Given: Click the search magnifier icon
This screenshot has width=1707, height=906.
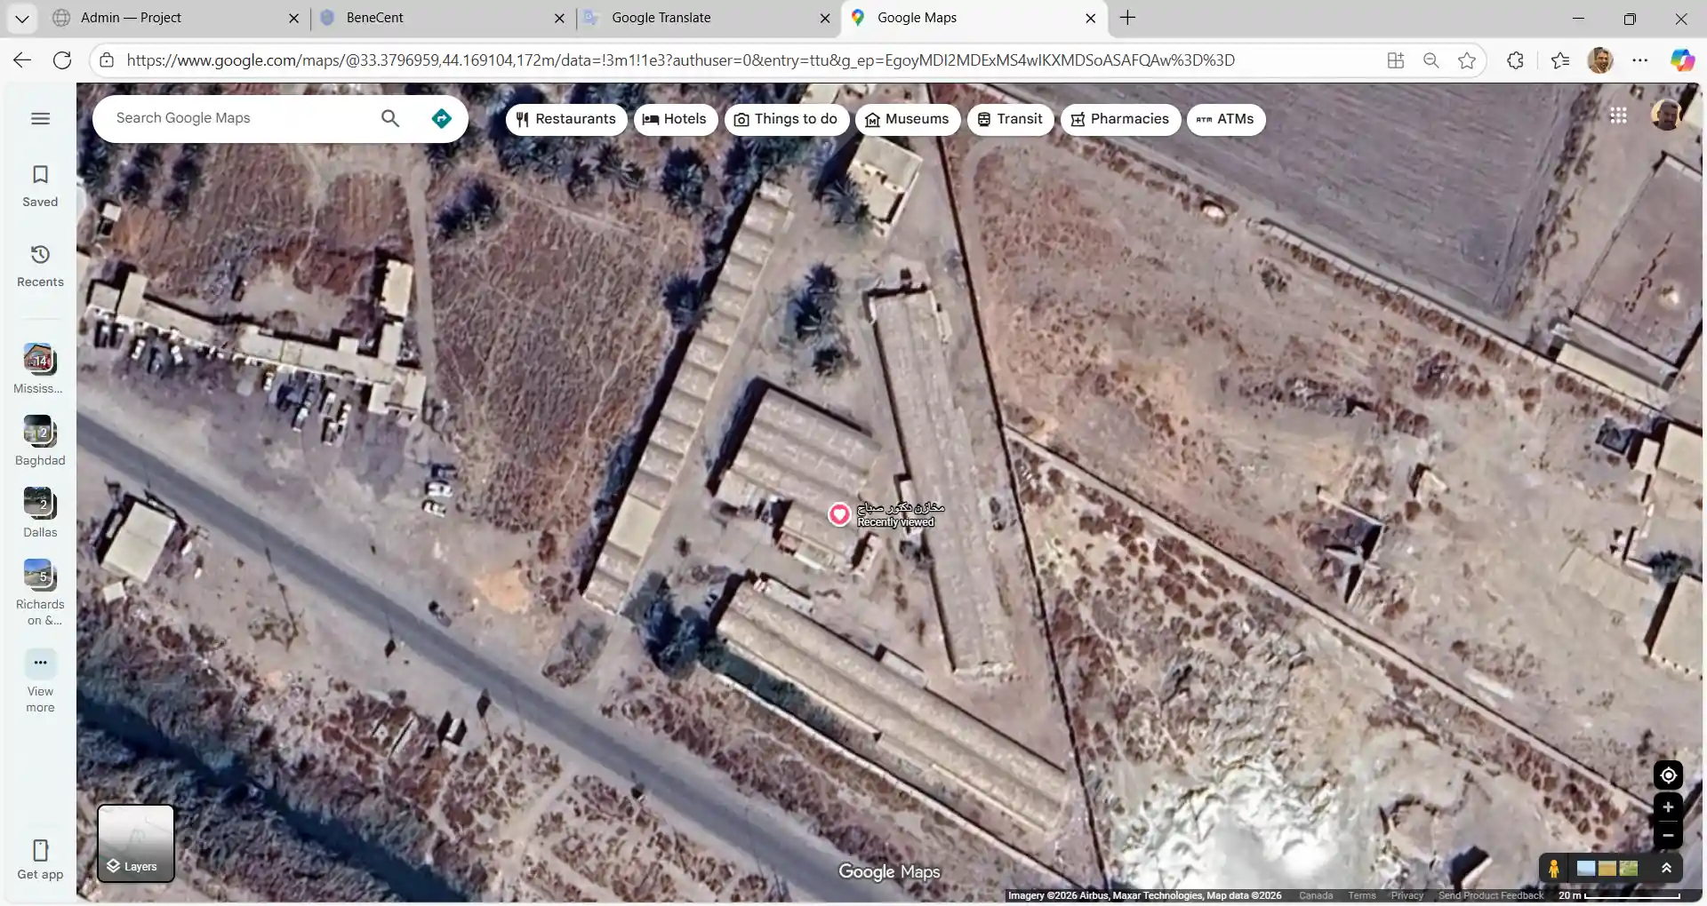Looking at the screenshot, I should click(389, 119).
